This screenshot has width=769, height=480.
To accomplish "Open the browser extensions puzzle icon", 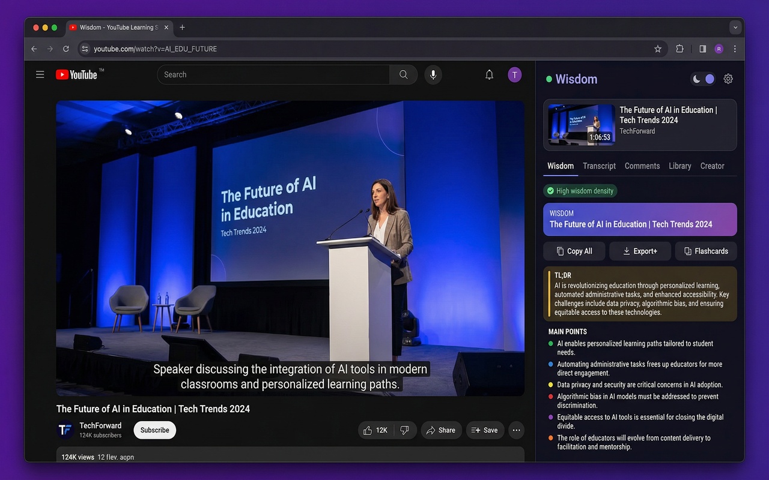I will coord(679,49).
